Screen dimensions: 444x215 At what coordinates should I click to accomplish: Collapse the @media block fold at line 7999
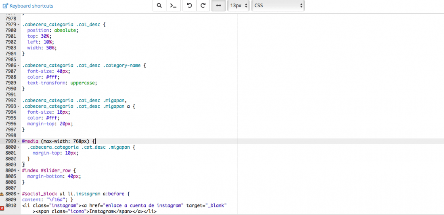pos(19,141)
